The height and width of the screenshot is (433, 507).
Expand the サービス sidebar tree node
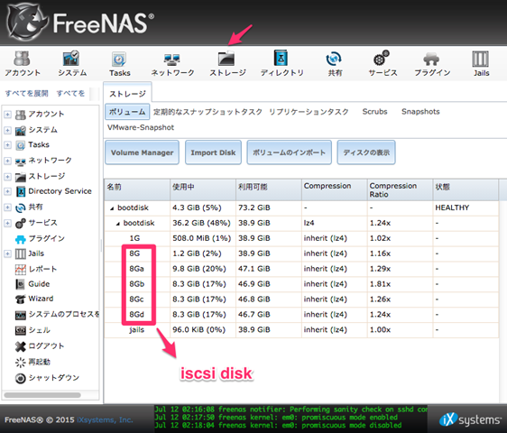[x=7, y=223]
